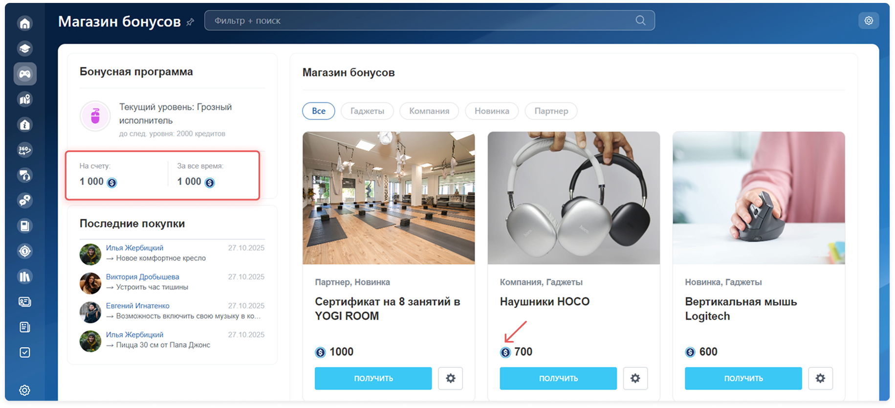
Task: Click the search magnifier icon
Action: pos(640,21)
